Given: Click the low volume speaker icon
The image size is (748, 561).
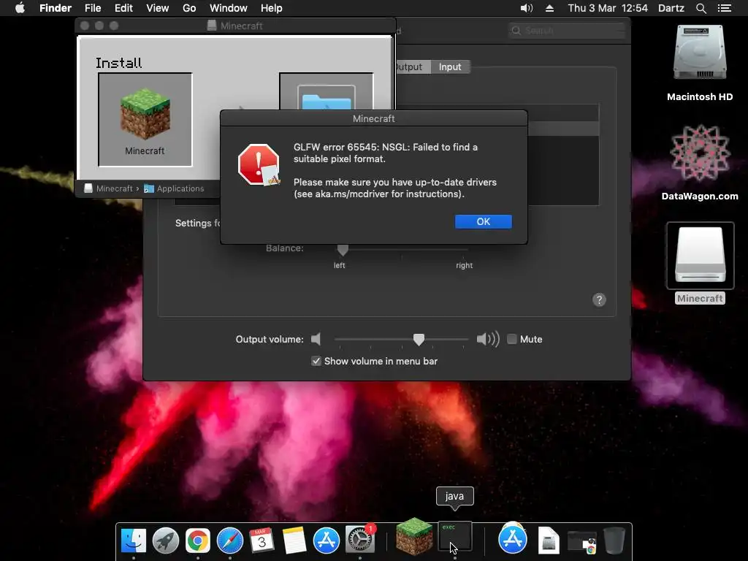Looking at the screenshot, I should (316, 339).
